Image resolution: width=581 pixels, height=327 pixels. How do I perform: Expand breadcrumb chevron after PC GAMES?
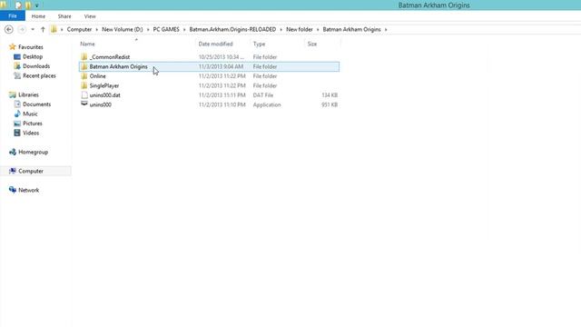(184, 29)
